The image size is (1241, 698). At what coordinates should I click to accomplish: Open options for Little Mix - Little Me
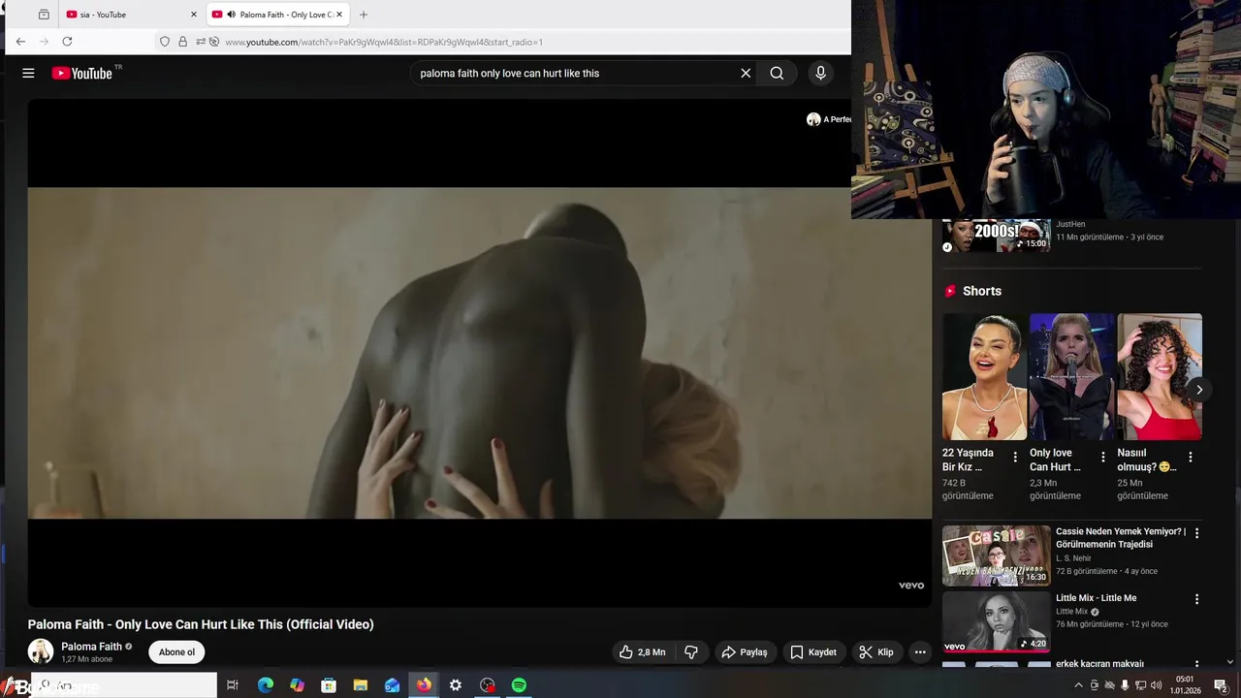pyautogui.click(x=1196, y=599)
